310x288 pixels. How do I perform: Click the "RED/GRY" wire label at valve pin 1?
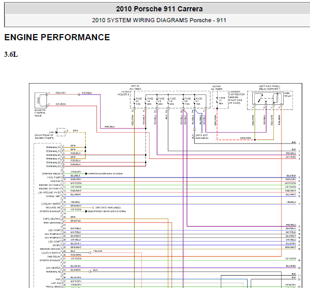coord(61,93)
